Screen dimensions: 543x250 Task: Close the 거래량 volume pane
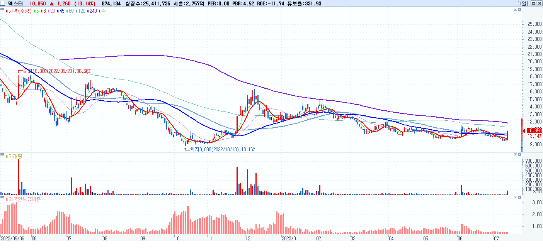coord(519,155)
